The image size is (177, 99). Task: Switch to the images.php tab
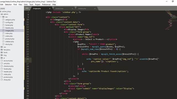coord(37,9)
